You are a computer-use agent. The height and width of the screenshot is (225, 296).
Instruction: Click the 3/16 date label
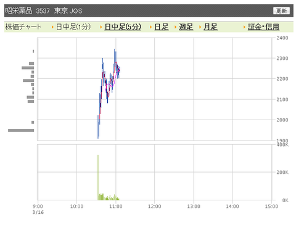(38, 212)
